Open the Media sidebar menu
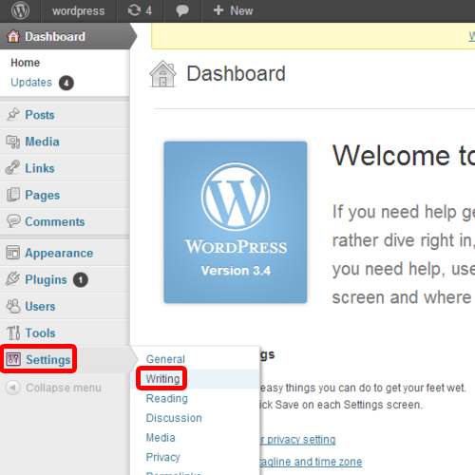The height and width of the screenshot is (475, 475). coord(42,142)
